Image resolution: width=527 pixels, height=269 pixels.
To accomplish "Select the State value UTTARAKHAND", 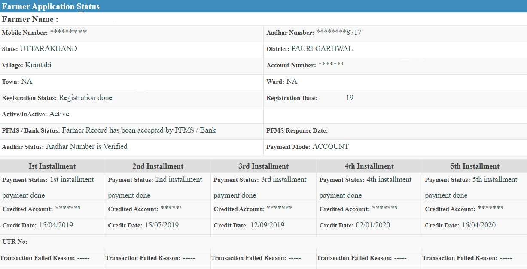I will [49, 49].
